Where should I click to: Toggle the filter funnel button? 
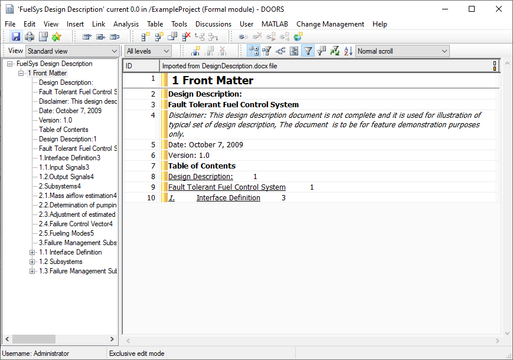(x=308, y=51)
